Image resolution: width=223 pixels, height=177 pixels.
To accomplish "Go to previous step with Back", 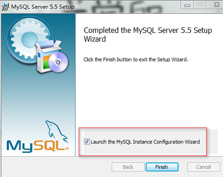I will pos(128,167).
